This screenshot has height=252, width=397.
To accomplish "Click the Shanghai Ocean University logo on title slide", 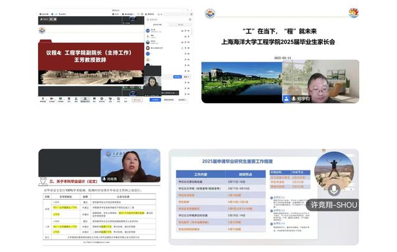I will tap(211, 13).
